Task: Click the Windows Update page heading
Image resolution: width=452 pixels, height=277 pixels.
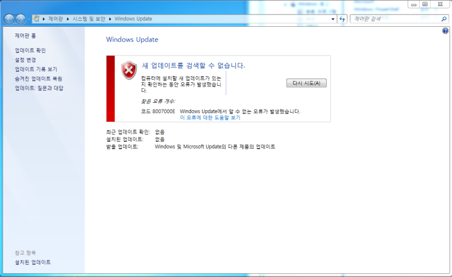Action: (x=132, y=40)
